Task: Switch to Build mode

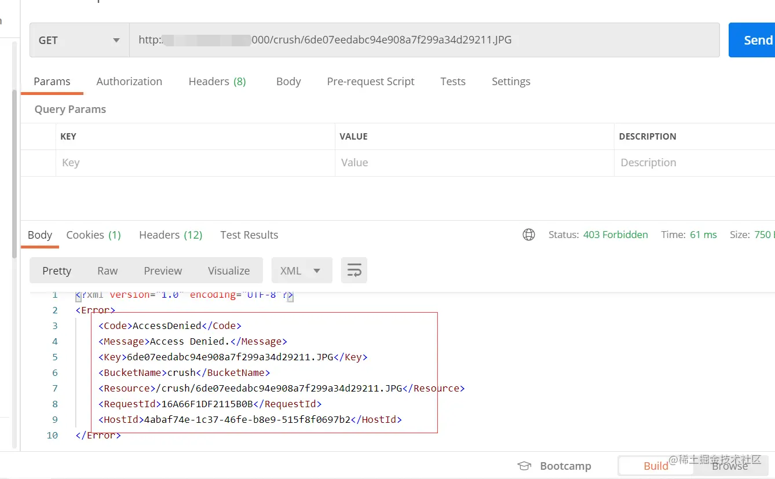Action: pos(656,466)
